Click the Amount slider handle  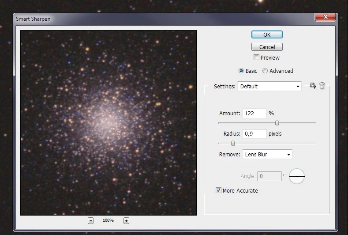[x=277, y=123]
